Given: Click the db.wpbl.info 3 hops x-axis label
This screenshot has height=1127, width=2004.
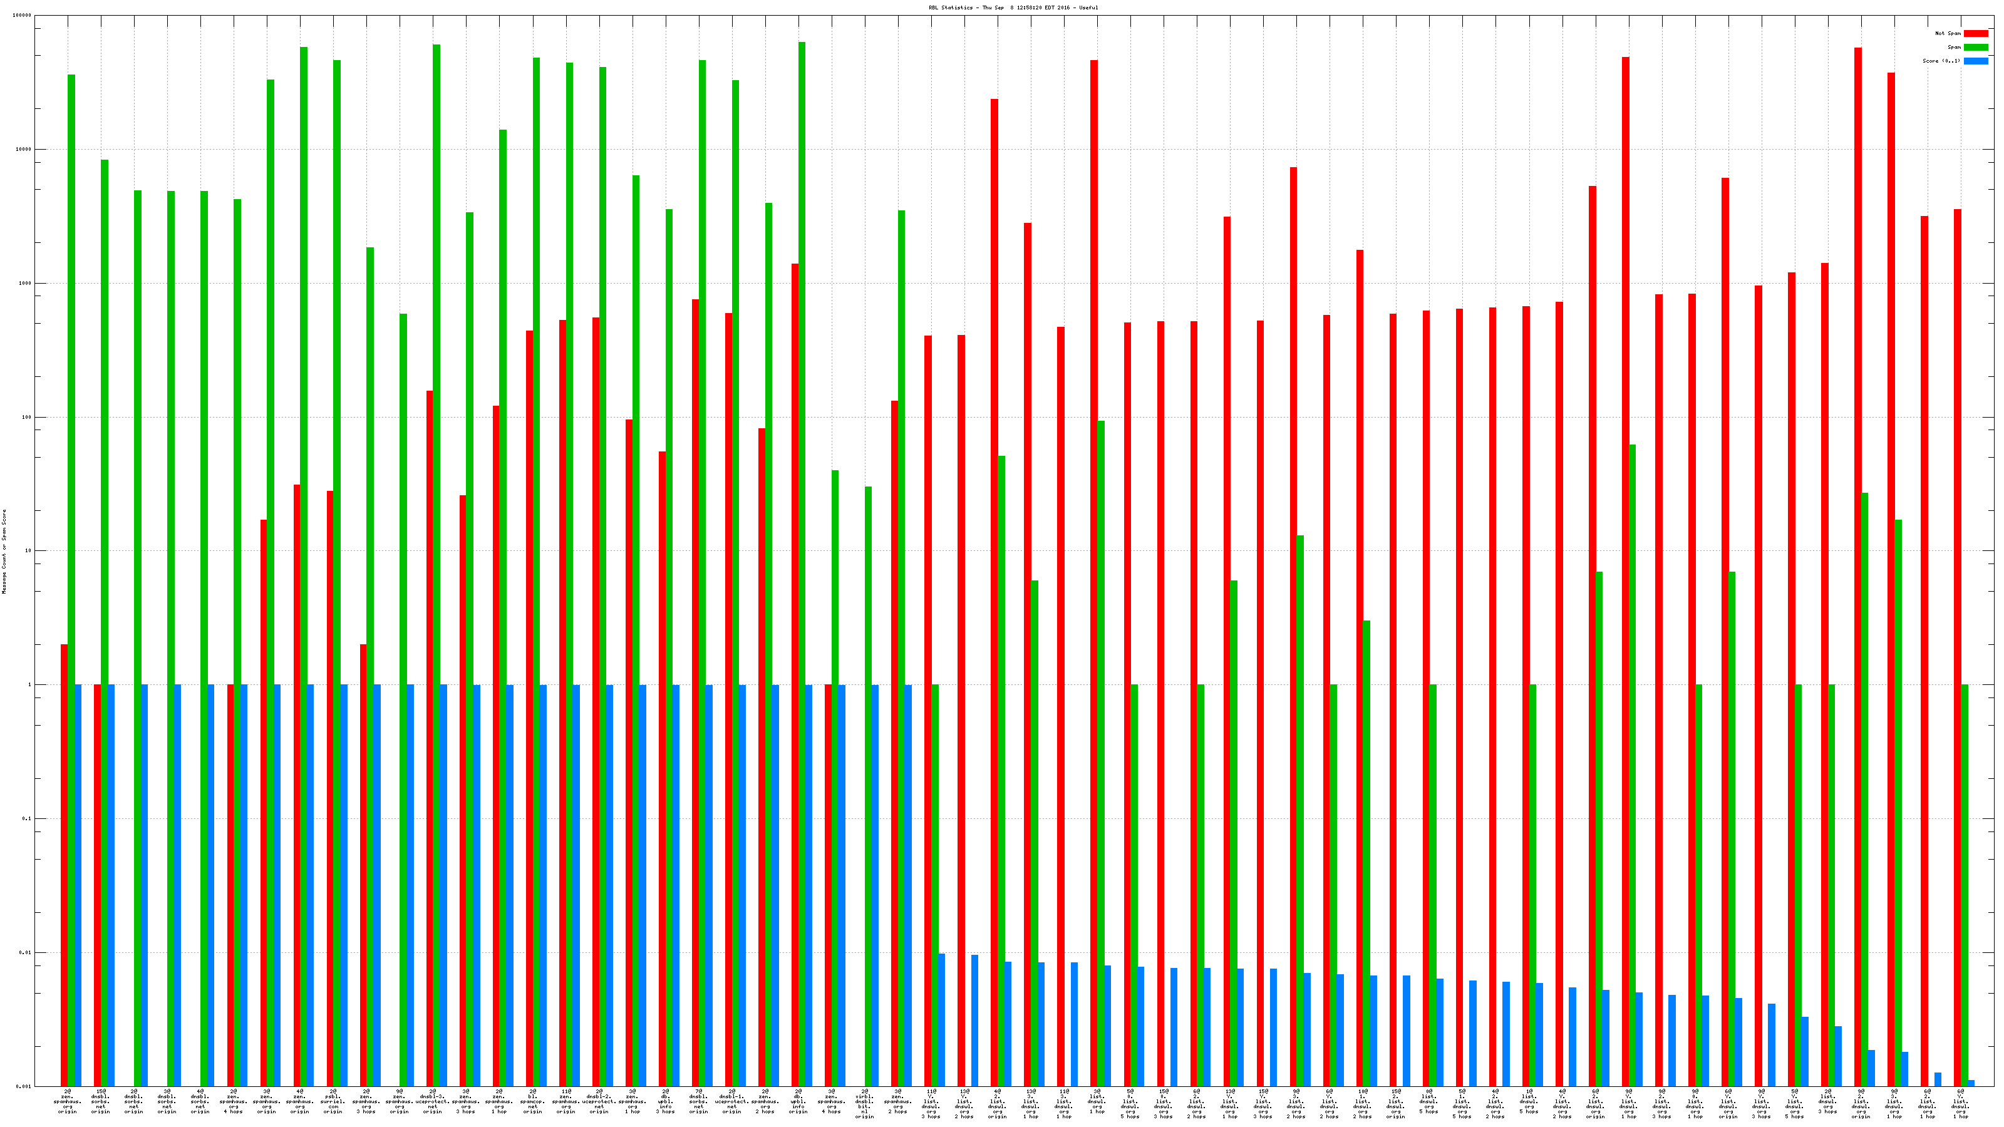Looking at the screenshot, I should [x=665, y=1101].
